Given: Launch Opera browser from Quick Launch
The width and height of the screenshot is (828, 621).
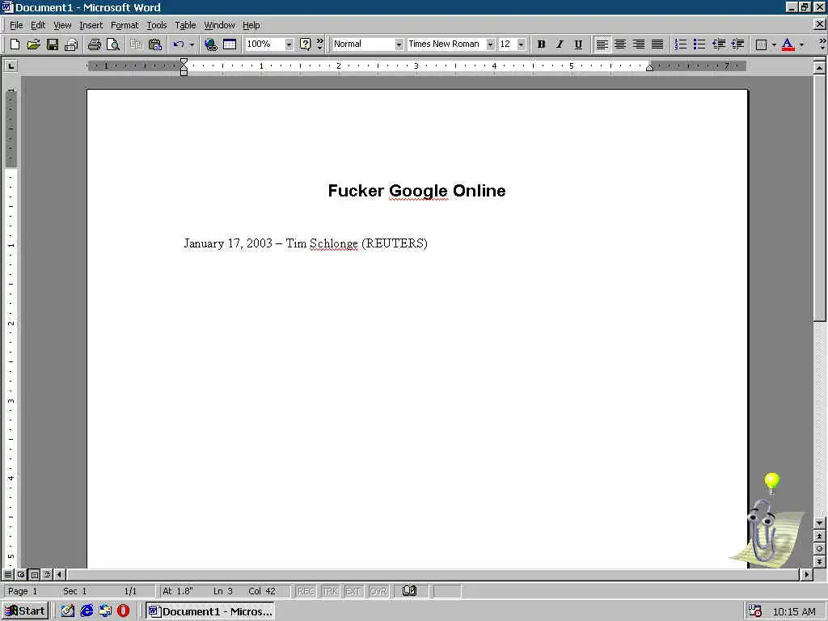Looking at the screenshot, I should click(x=124, y=611).
